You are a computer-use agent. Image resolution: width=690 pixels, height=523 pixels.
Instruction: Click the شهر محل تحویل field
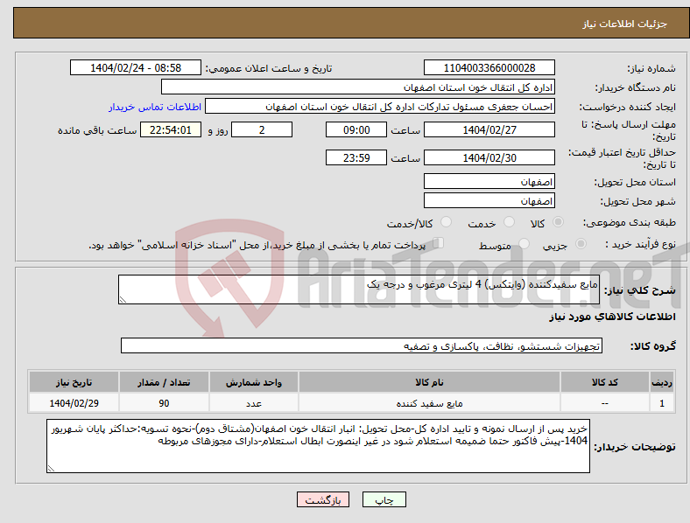489,200
